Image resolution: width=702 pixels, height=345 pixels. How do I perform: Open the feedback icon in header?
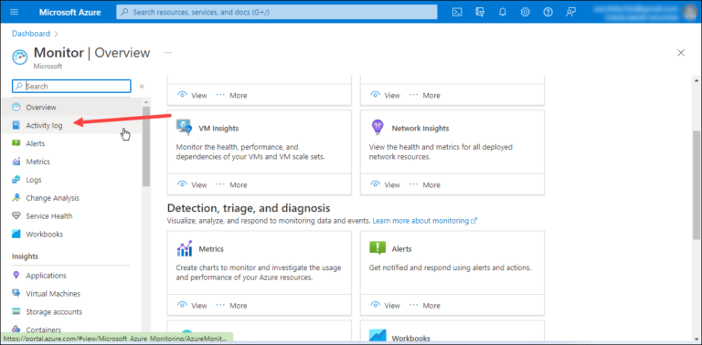pos(570,12)
